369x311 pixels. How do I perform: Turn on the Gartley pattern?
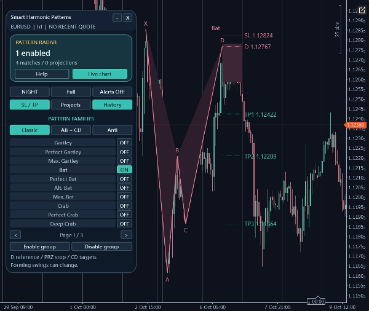[124, 143]
